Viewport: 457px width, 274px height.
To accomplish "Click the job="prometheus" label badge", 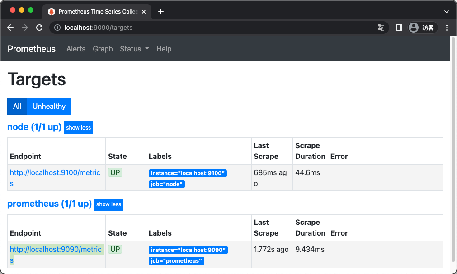I will click(x=176, y=261).
